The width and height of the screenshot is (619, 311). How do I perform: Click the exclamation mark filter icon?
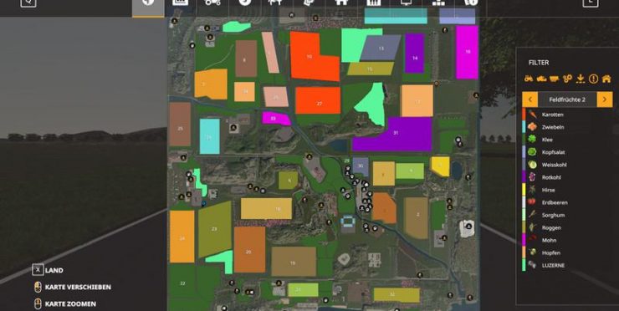click(593, 79)
